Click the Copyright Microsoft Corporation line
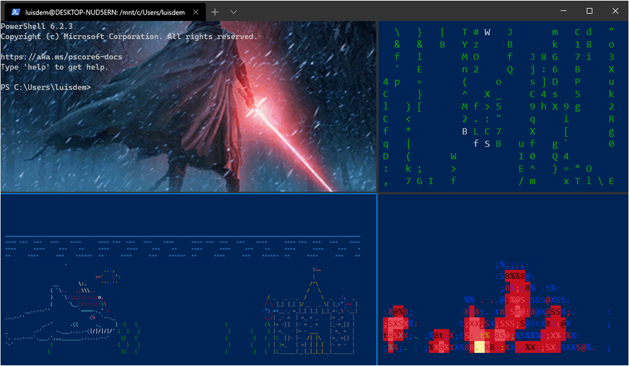Viewport: 629px width, 366px height. click(x=128, y=37)
